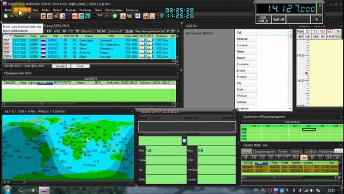Viewport: 344px width, 194px height.
Task: Click the bar chart statistics toolbar icon
Action: pos(123,16)
